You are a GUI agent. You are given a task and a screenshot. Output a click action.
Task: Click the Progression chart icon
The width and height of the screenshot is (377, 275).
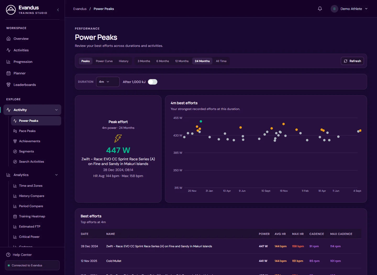point(8,62)
